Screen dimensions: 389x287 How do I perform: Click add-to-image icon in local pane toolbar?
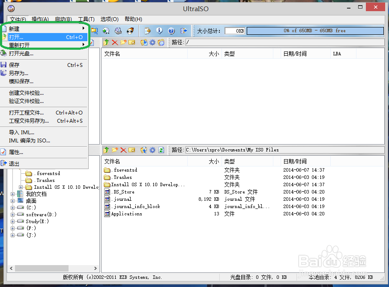(x=144, y=150)
